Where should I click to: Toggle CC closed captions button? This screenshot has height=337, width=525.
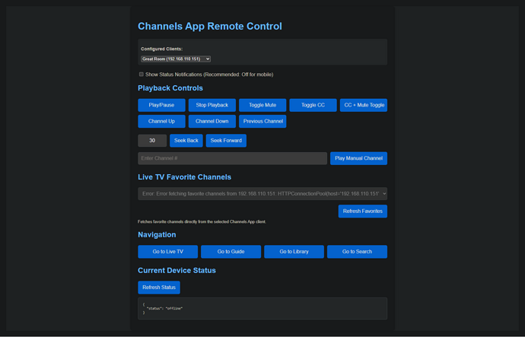[313, 105]
